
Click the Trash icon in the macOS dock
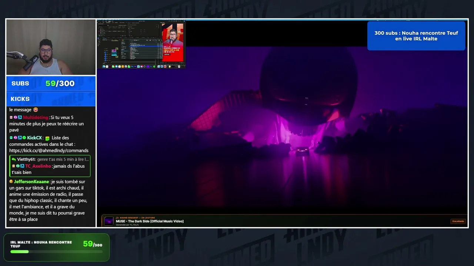[179, 66]
